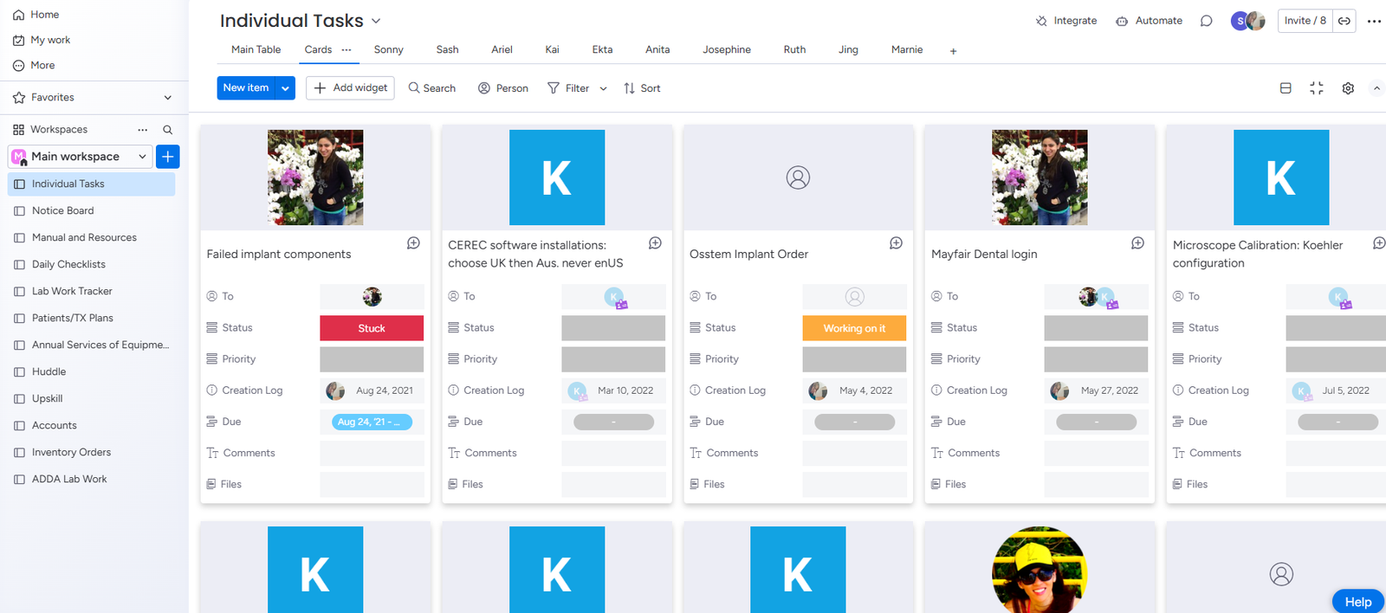
Task: Switch to the Main Table tab
Action: pyautogui.click(x=256, y=50)
